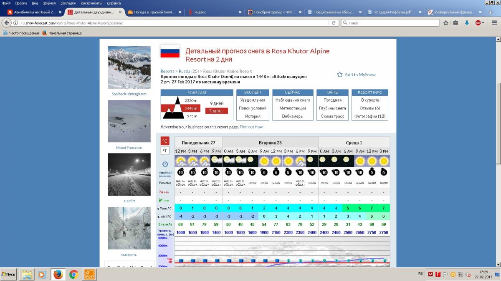The height and width of the screenshot is (281, 501).
Task: Open media player icon in the taskbar
Action: coord(42,274)
